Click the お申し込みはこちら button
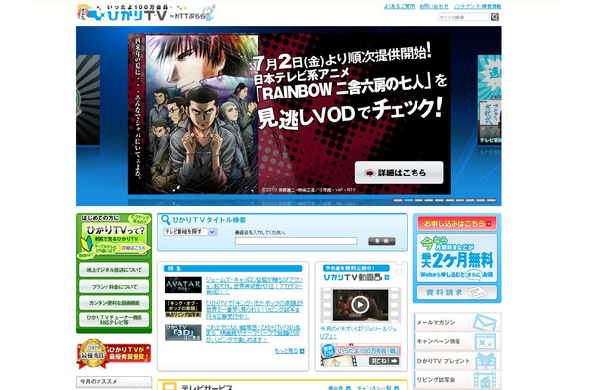 [456, 224]
